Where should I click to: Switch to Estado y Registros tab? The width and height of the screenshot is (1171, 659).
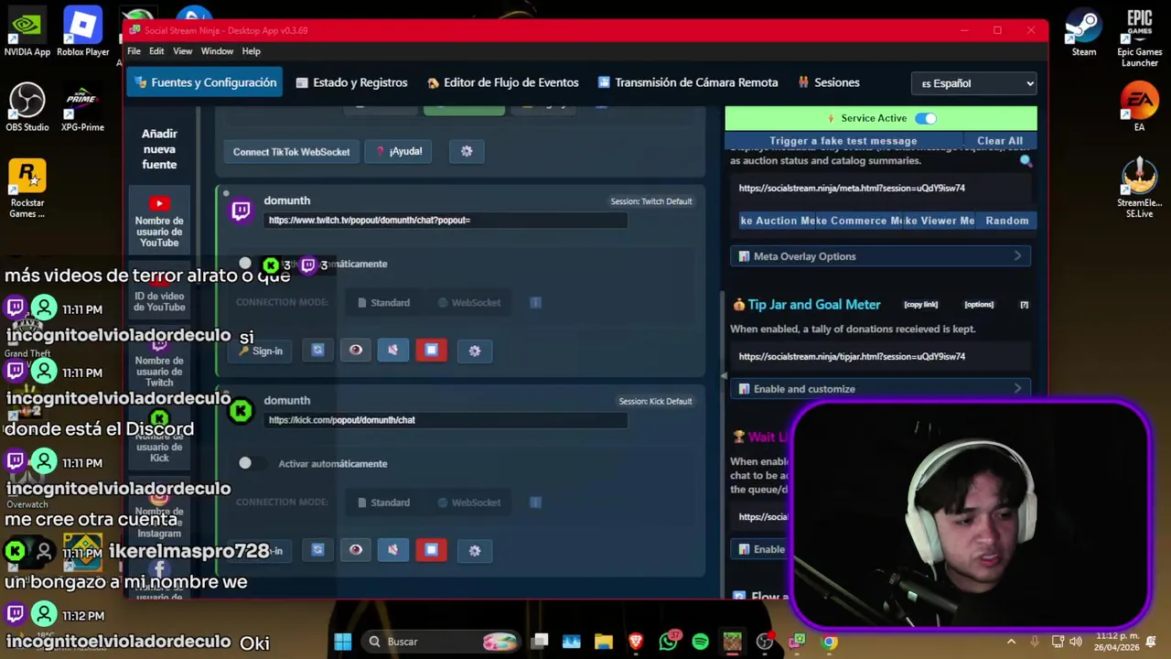click(351, 82)
